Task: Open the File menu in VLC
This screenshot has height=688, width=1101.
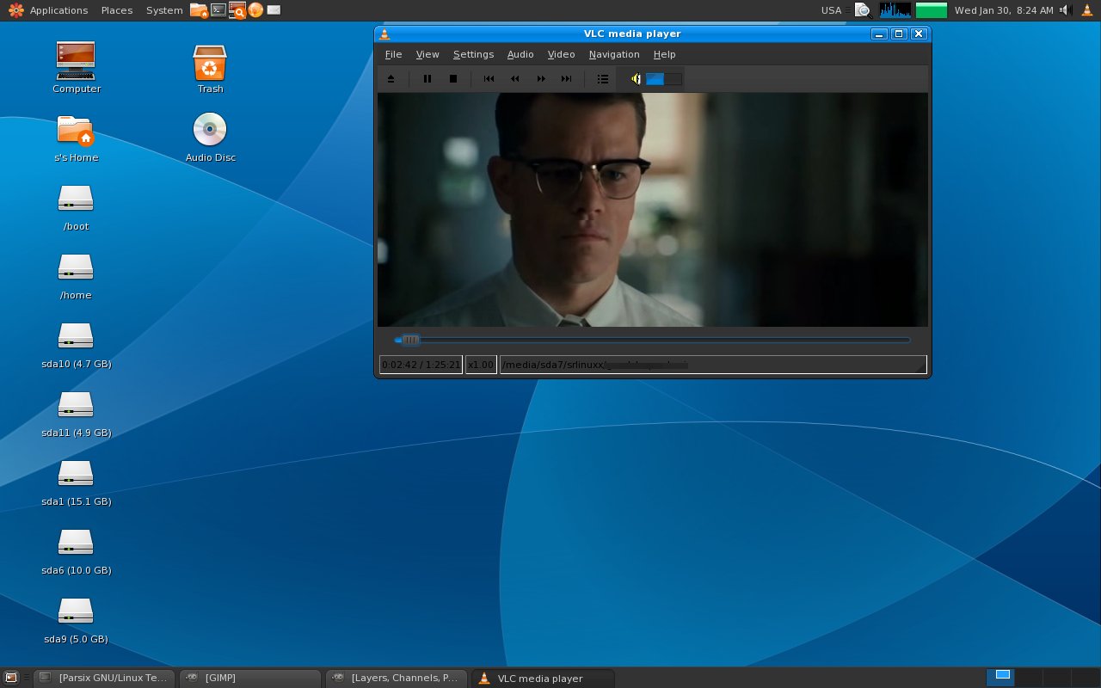Action: pyautogui.click(x=393, y=54)
